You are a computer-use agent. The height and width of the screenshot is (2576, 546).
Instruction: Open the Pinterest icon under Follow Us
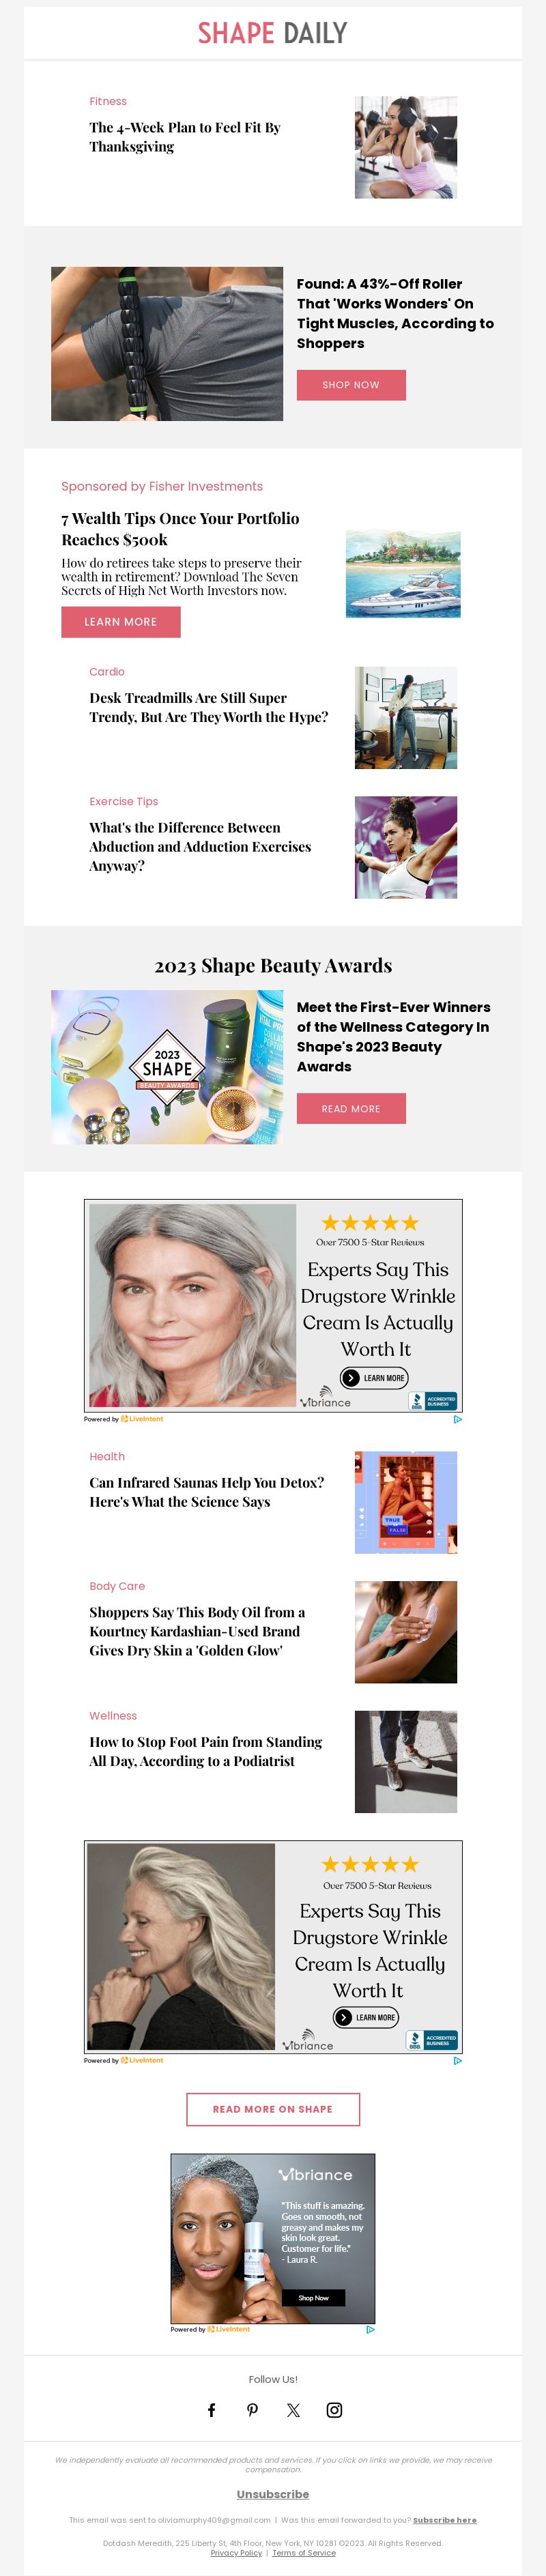click(252, 2410)
